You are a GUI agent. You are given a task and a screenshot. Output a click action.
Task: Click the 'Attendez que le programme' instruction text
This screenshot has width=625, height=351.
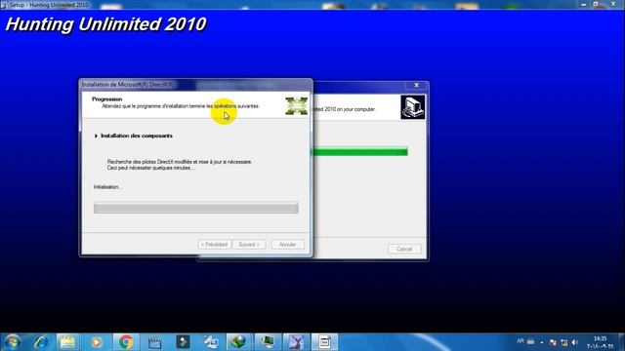pos(181,106)
